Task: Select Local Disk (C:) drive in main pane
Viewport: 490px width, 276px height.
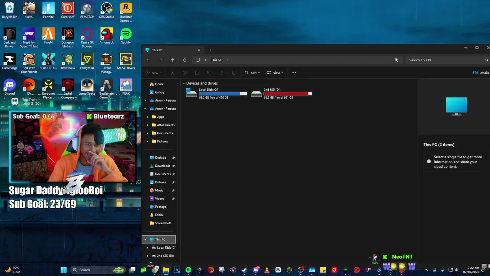Action: click(217, 94)
